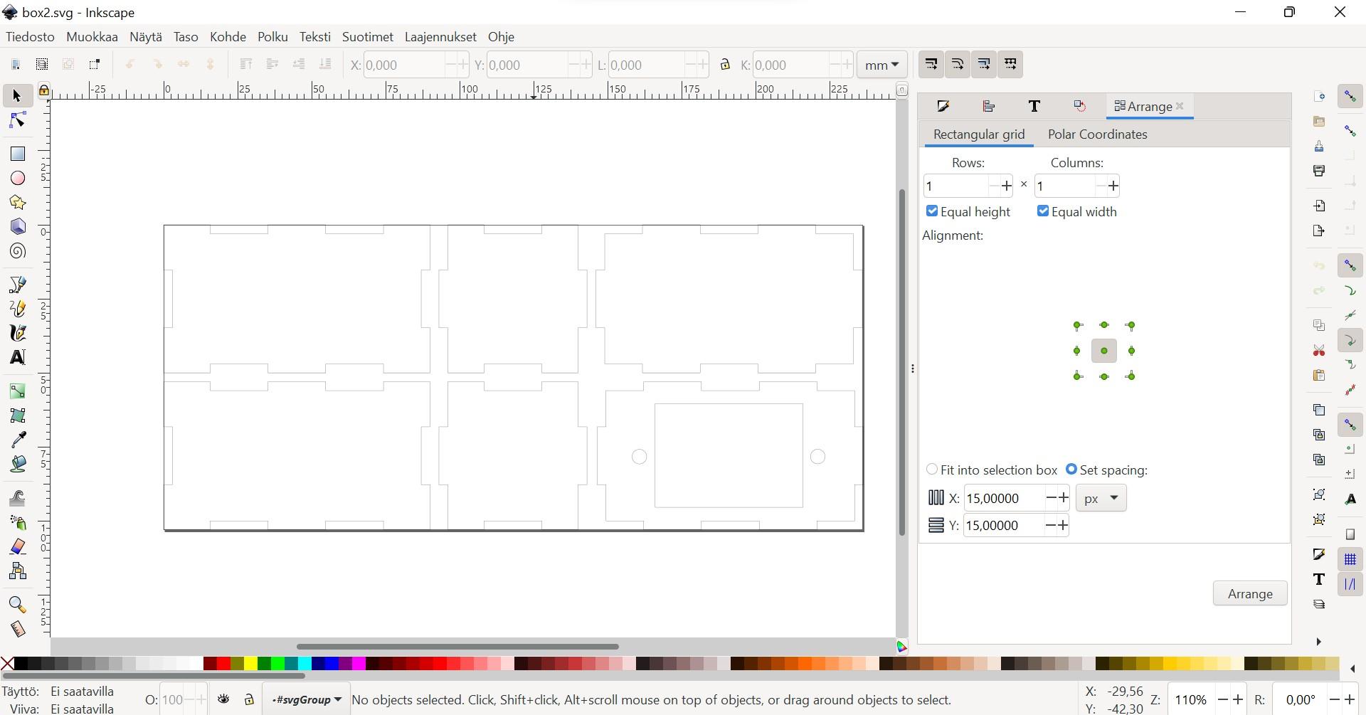Switch to the Rectangular grid tab

pyautogui.click(x=979, y=134)
